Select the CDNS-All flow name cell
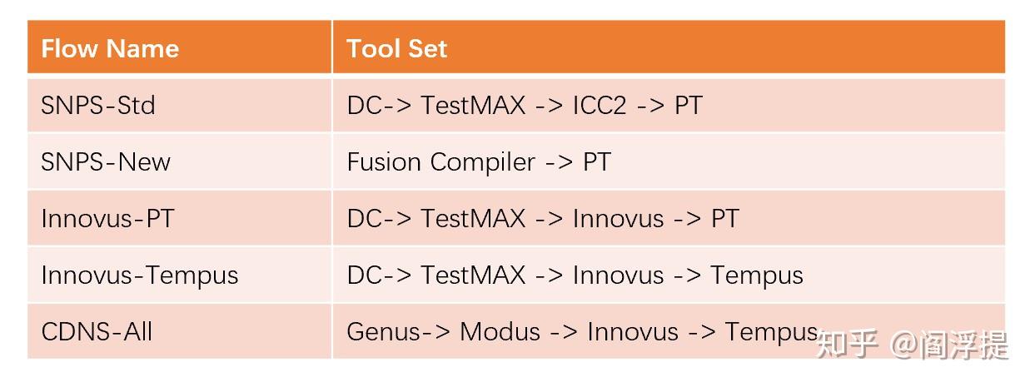The height and width of the screenshot is (387, 1035). (x=97, y=331)
